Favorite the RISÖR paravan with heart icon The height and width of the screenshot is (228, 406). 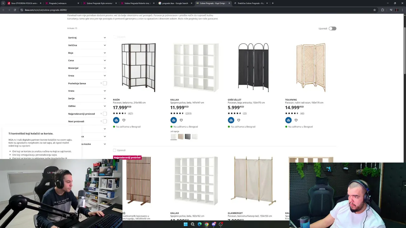[124, 120]
